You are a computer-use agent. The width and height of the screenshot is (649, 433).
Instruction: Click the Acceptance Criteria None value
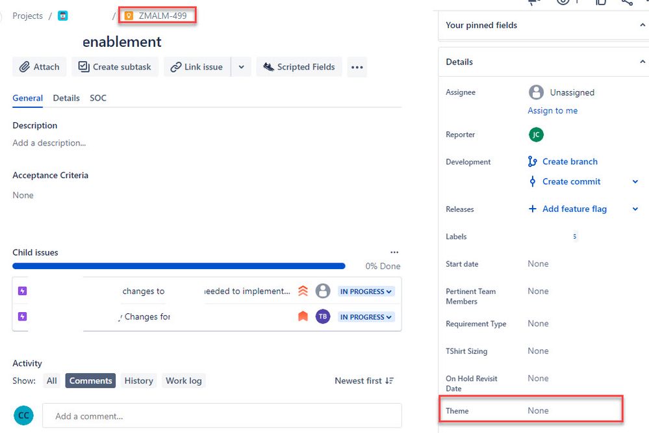[23, 195]
